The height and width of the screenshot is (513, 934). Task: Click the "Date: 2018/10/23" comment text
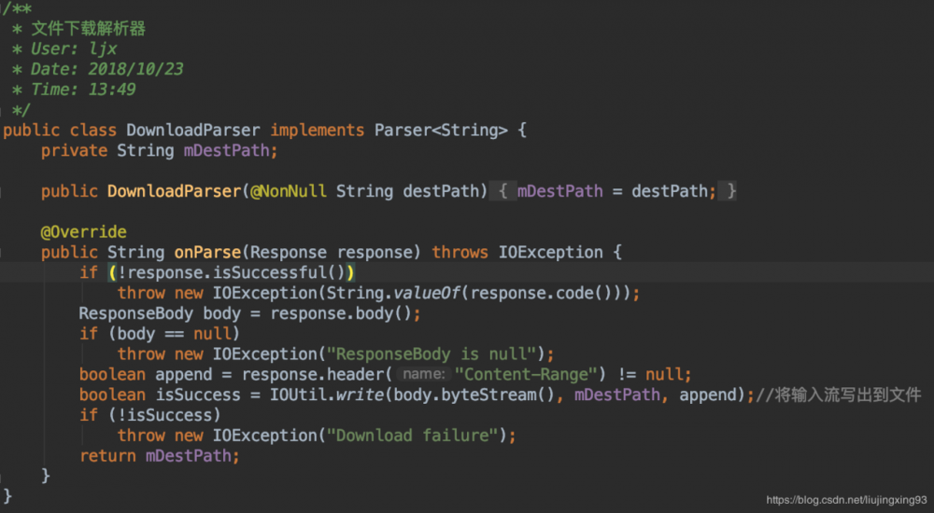pos(107,69)
